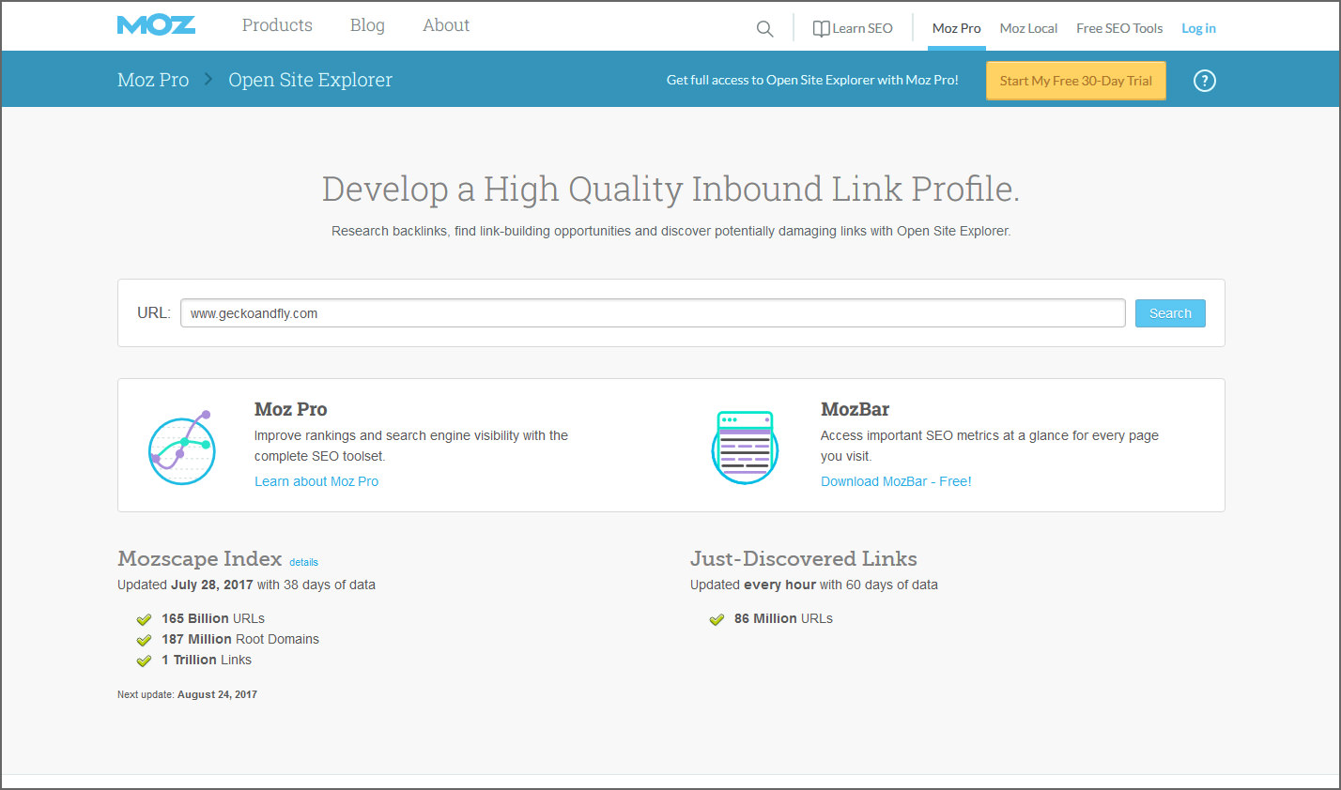
Task: Click the main 'Develop a High Quality Inbound Link Profile' heading
Action: pyautogui.click(x=670, y=189)
